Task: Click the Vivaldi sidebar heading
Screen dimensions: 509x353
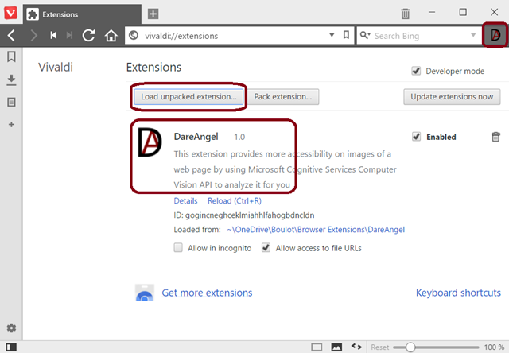Action: tap(56, 67)
